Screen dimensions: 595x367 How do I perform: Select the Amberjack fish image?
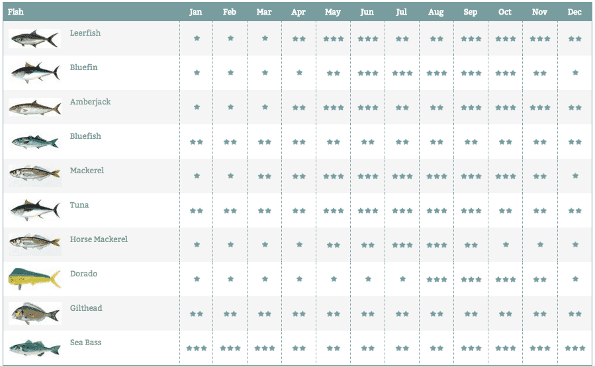[x=35, y=107]
